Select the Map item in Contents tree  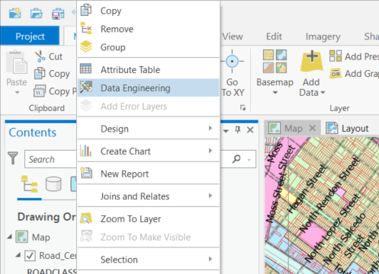[x=40, y=237]
